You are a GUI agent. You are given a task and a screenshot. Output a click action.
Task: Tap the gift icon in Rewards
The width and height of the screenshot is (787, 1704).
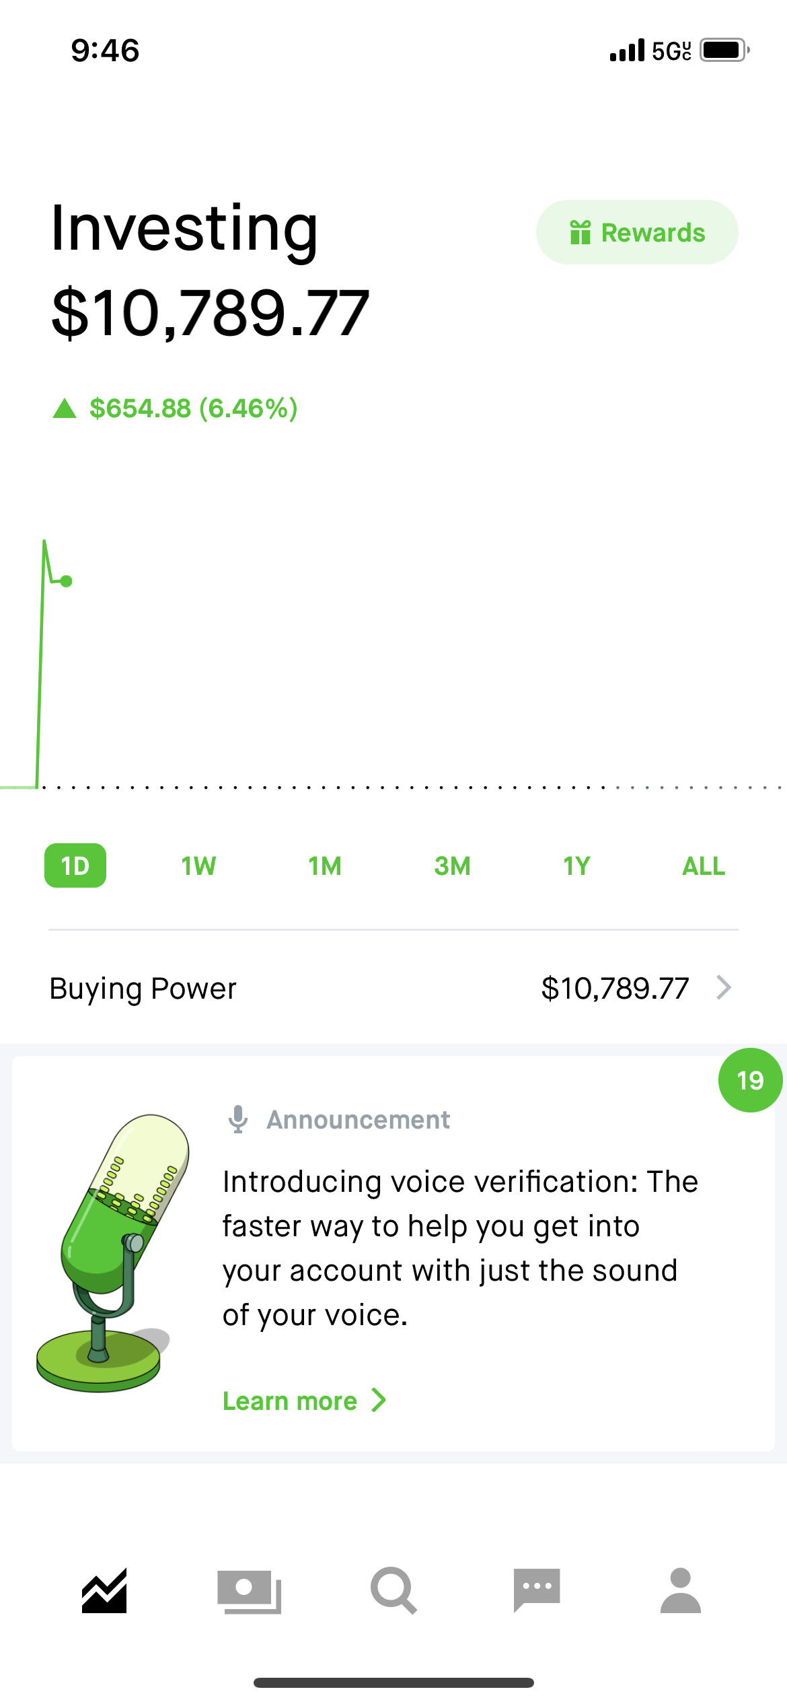[x=580, y=232]
